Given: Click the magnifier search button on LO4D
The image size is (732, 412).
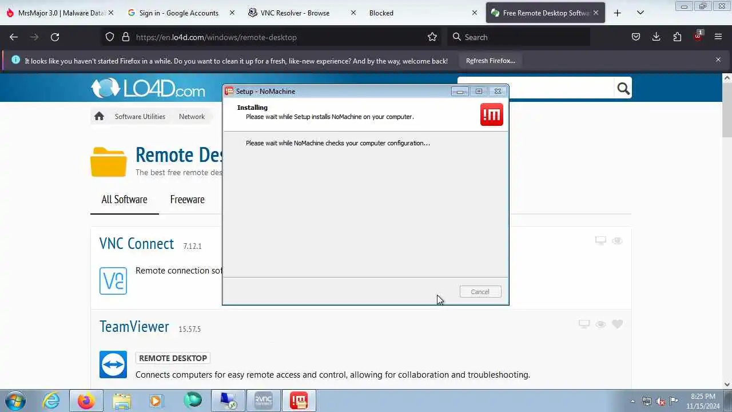Looking at the screenshot, I should (623, 88).
